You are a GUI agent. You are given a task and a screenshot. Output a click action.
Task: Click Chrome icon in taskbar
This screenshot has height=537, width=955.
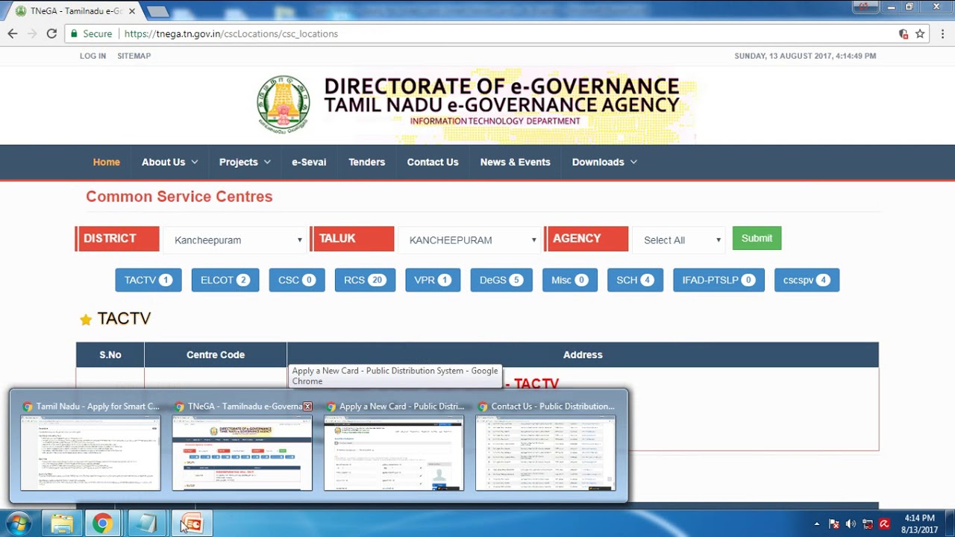point(102,524)
